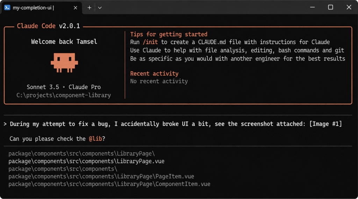
Task: Click the Sonnet 3.5 • Claude Pro label
Action: tap(64, 87)
